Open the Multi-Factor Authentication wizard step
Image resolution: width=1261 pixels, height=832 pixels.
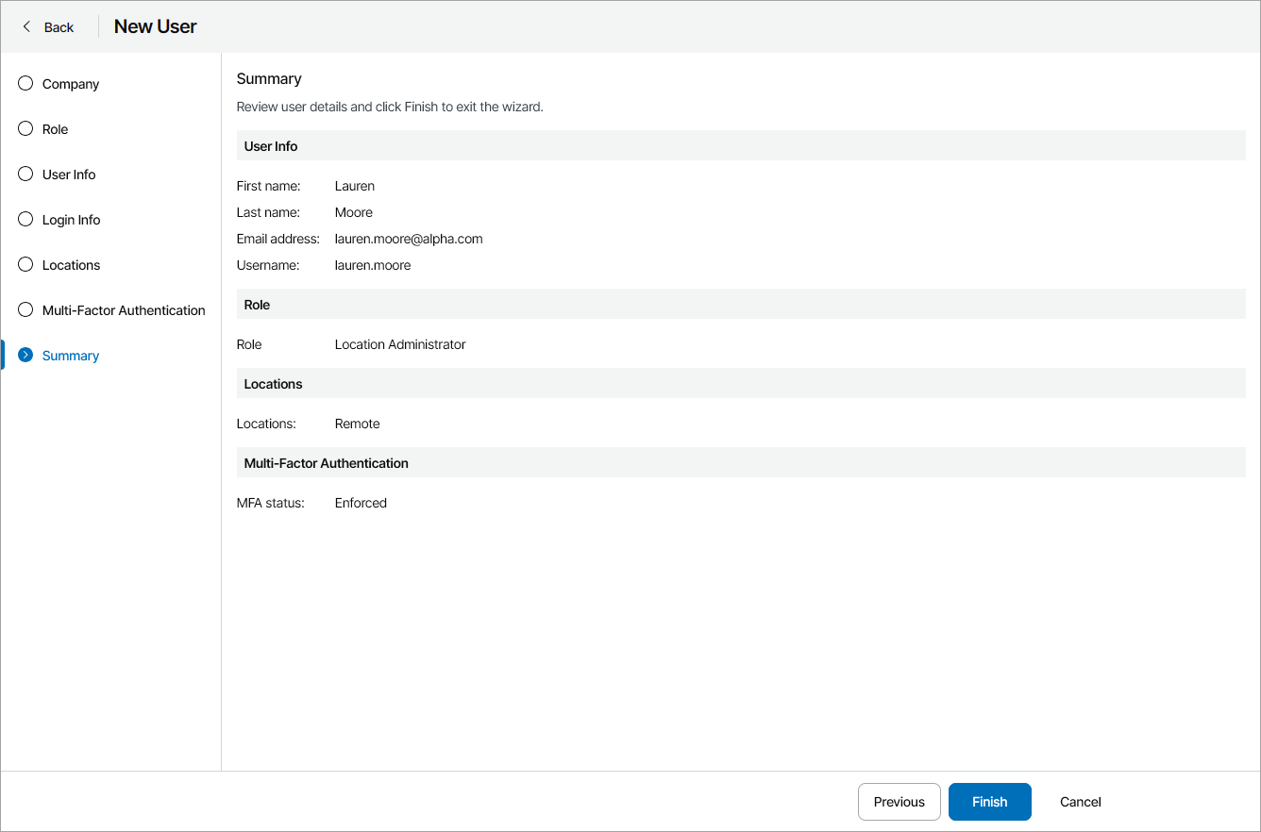click(123, 309)
